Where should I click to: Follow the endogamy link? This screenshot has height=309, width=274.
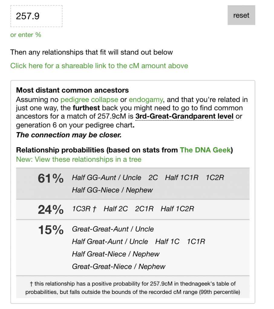146,100
